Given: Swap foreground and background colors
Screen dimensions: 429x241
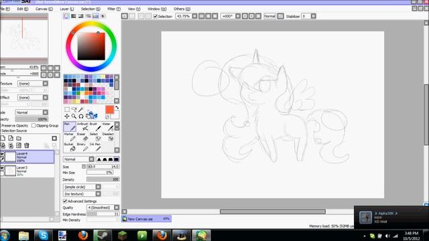Looking at the screenshot, I should [117, 108].
